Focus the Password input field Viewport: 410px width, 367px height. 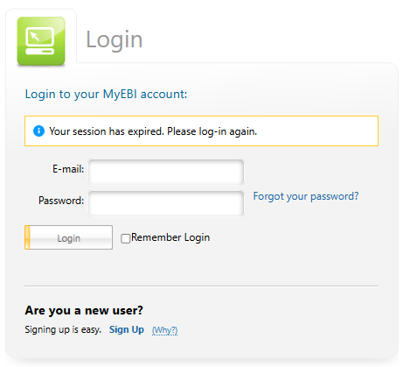tap(166, 203)
